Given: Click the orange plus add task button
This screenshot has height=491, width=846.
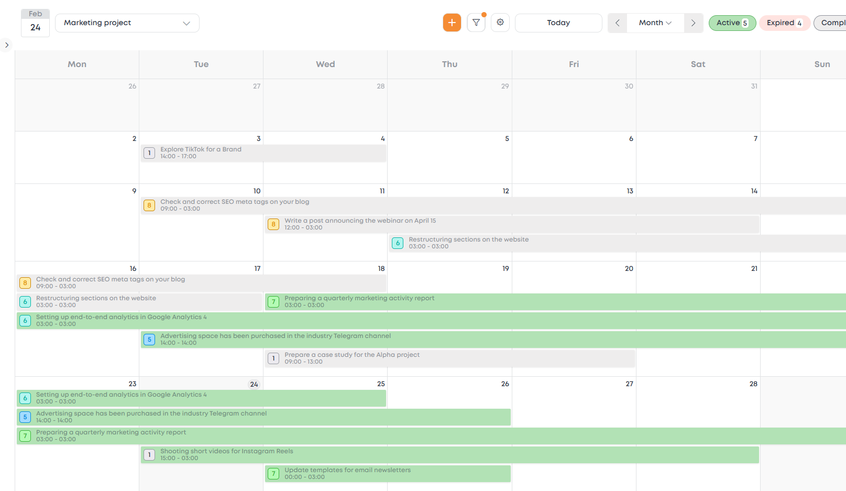Looking at the screenshot, I should coord(452,23).
